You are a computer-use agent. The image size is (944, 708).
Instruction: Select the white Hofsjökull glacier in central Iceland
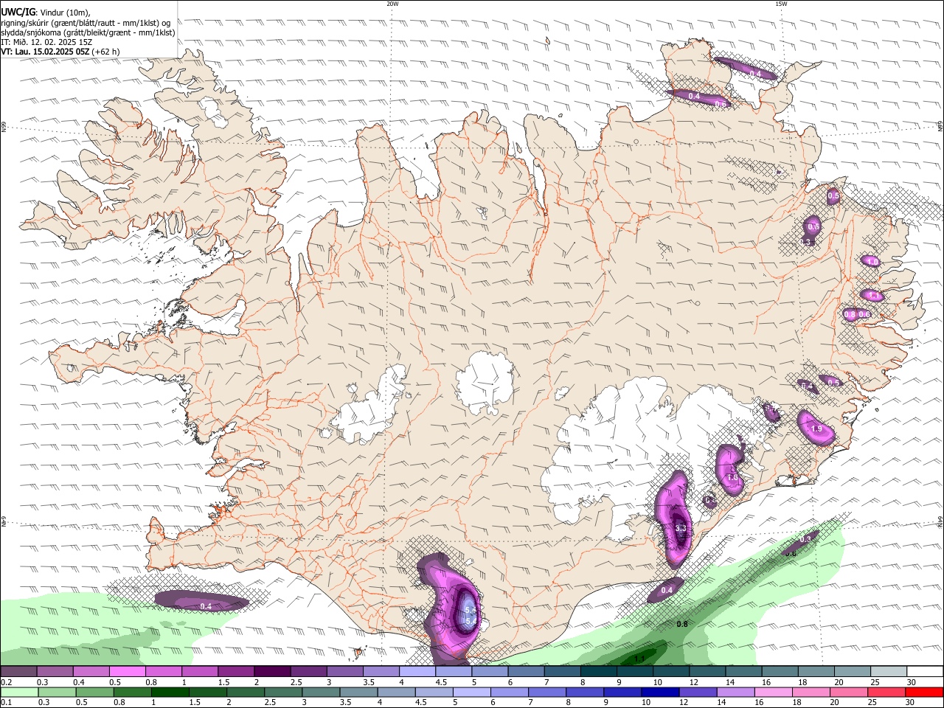[485, 382]
